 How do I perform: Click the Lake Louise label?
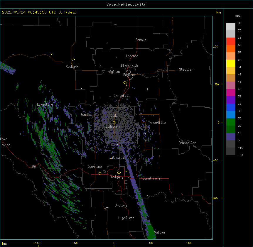(5, 142)
